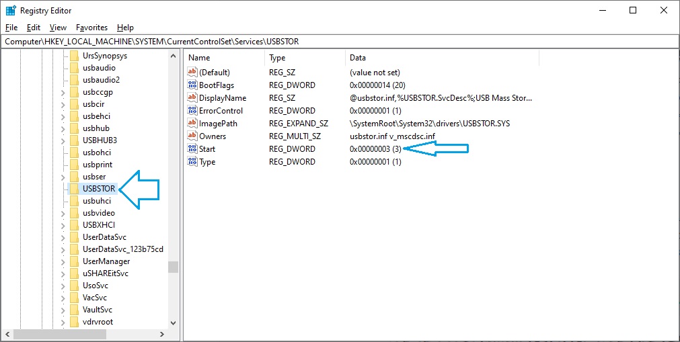Click 'usbstor.inf v_mscdsc.inf' data cell
This screenshot has width=680, height=342.
(x=392, y=136)
